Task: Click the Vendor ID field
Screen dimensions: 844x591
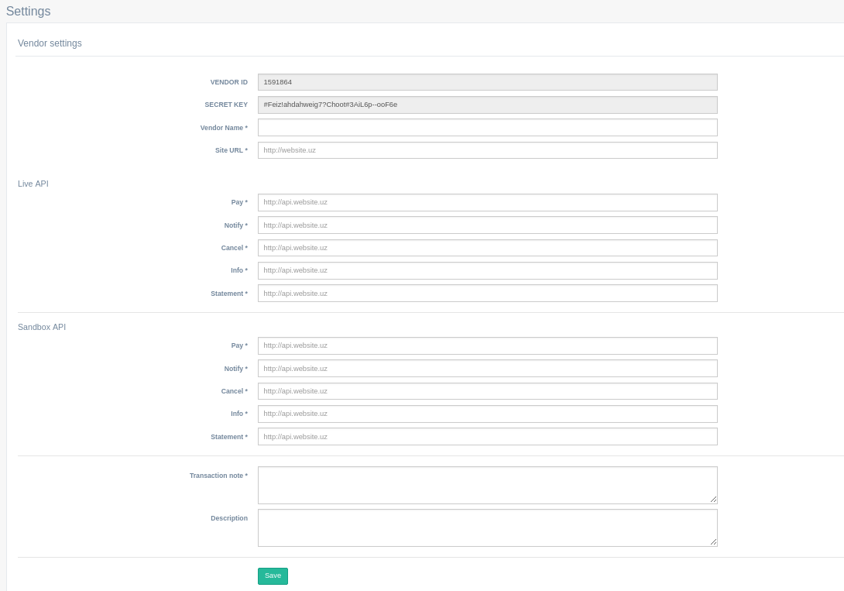Action: pos(487,82)
